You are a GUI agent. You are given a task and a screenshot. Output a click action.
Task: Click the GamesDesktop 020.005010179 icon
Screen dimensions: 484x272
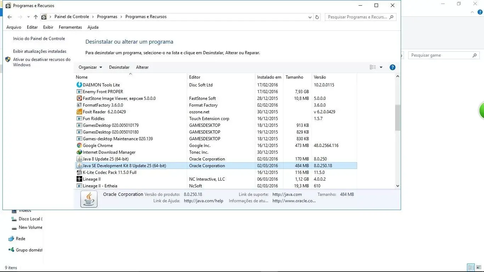pos(79,125)
